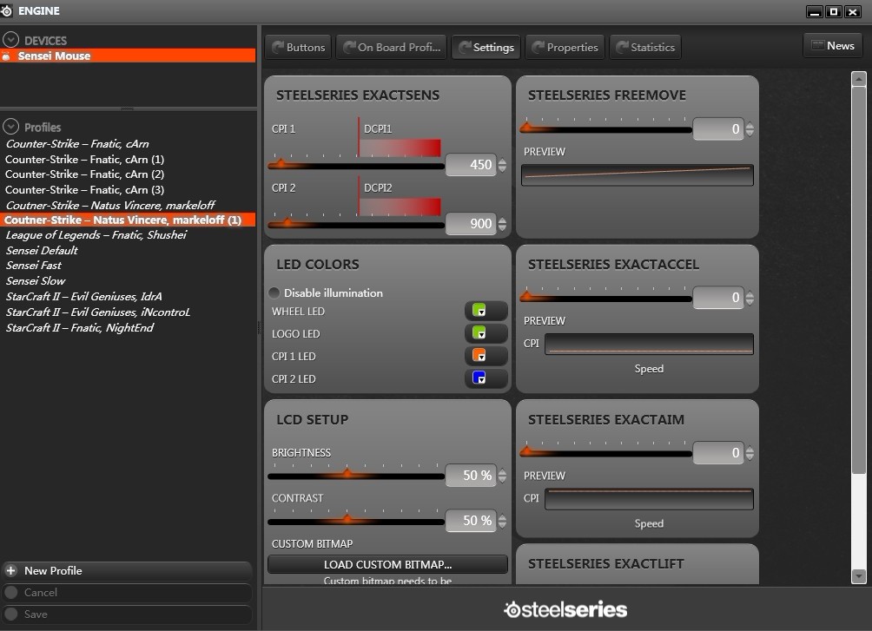This screenshot has height=631, width=872.
Task: Select profile Counter-Strike – Fnatic, cArn (1)
Action: [x=84, y=159]
